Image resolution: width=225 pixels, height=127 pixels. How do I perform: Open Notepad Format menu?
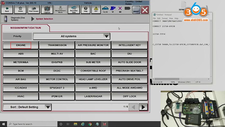tap(164, 18)
